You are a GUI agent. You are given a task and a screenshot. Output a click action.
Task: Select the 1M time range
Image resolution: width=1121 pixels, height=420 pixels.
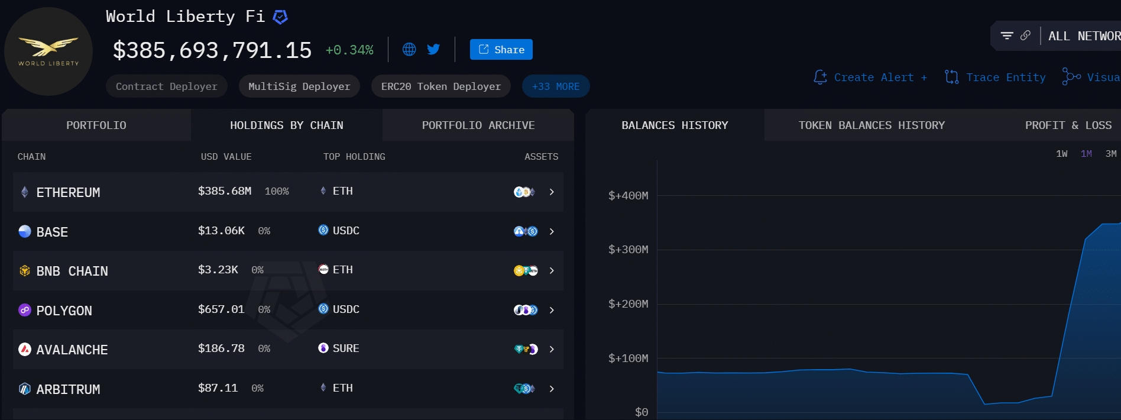tap(1086, 154)
